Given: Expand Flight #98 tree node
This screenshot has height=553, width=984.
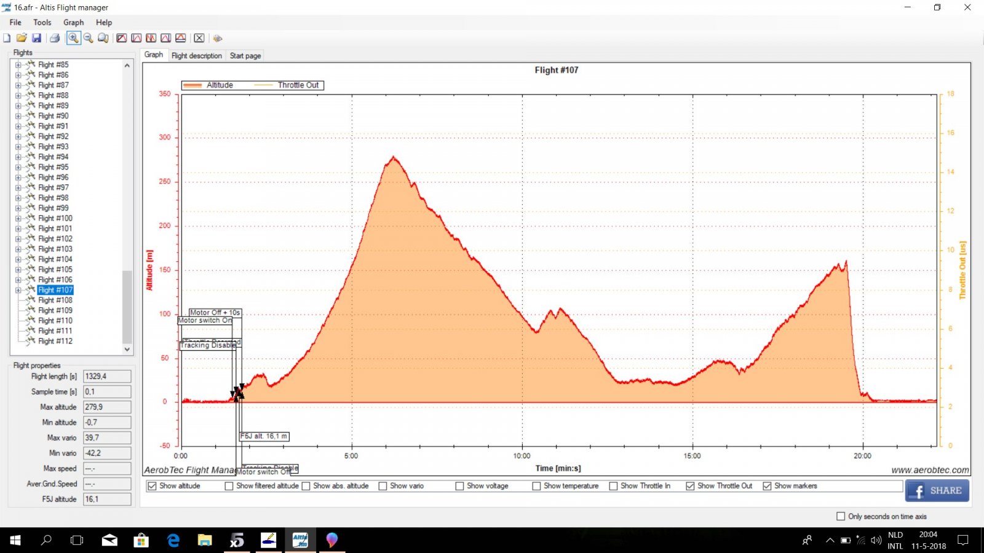Looking at the screenshot, I should pos(18,198).
